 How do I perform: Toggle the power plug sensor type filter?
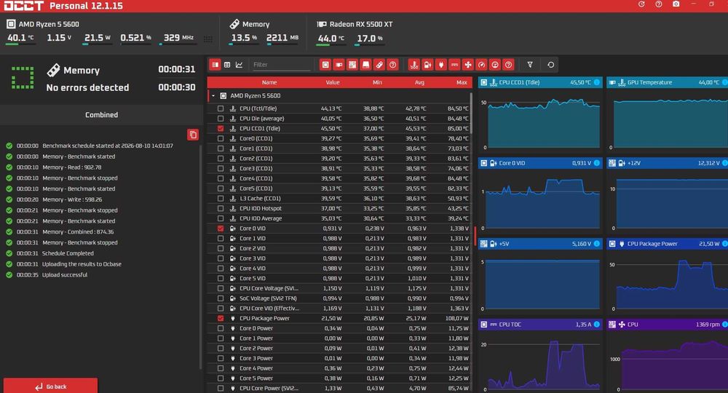point(441,65)
